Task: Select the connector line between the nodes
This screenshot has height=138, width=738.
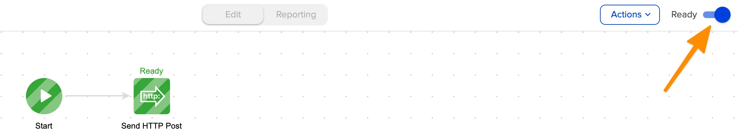Action: pos(94,96)
